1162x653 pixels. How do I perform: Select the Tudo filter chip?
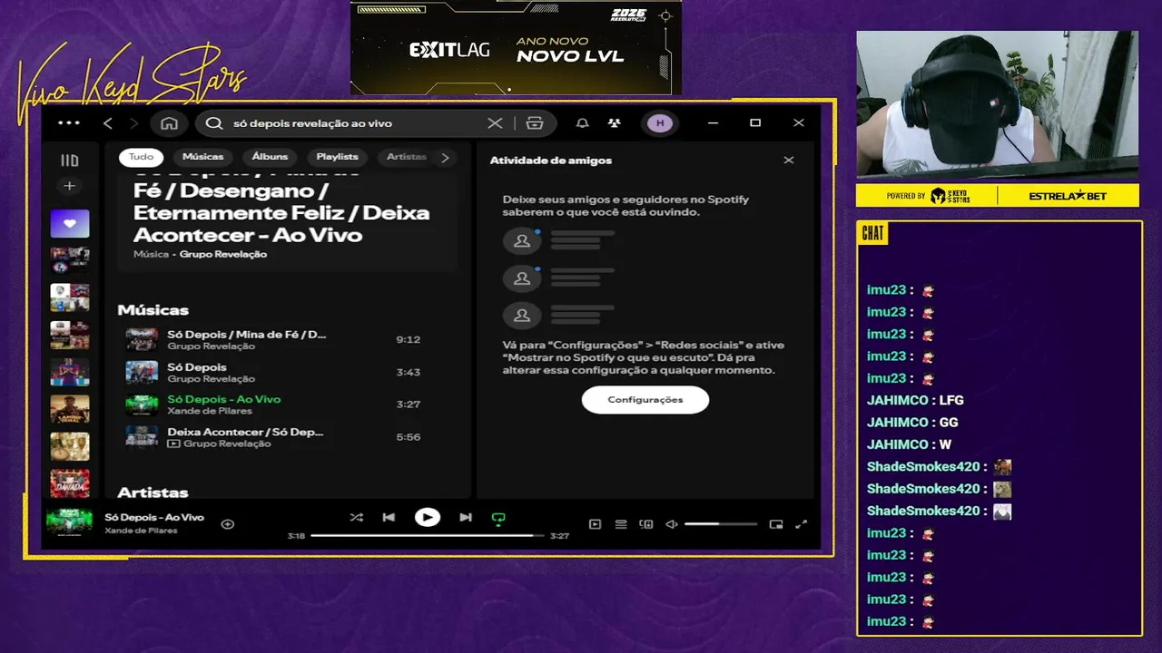(141, 157)
